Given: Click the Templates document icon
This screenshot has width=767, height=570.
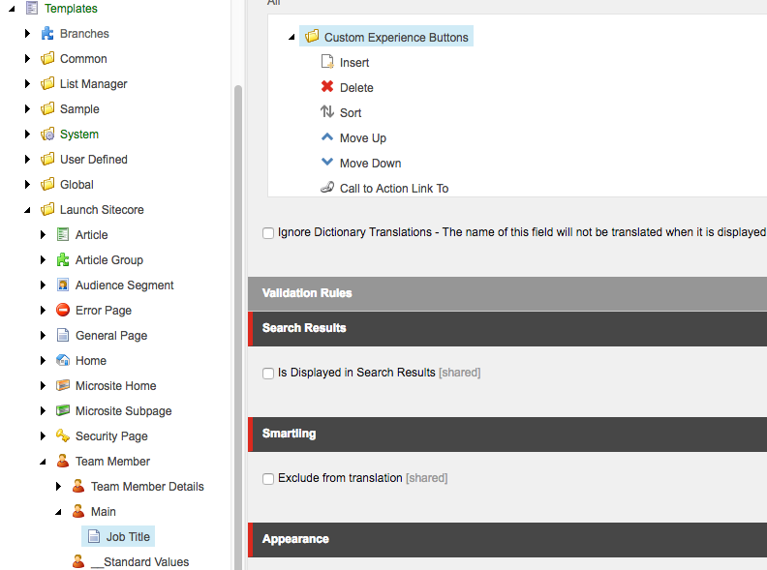Looking at the screenshot, I should [x=32, y=9].
